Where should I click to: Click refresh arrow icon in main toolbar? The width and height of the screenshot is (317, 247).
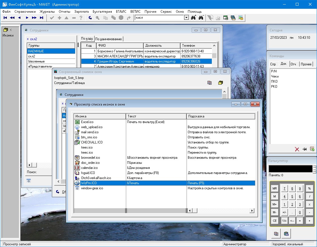tap(90, 18)
